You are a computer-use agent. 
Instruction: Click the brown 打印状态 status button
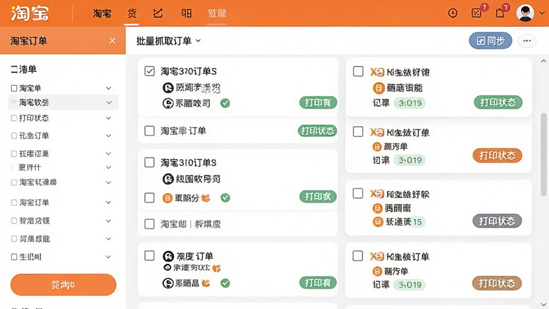click(497, 283)
